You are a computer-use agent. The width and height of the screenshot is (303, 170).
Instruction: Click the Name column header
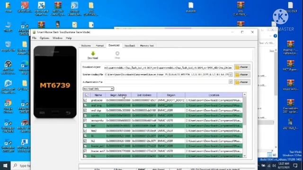98,95
